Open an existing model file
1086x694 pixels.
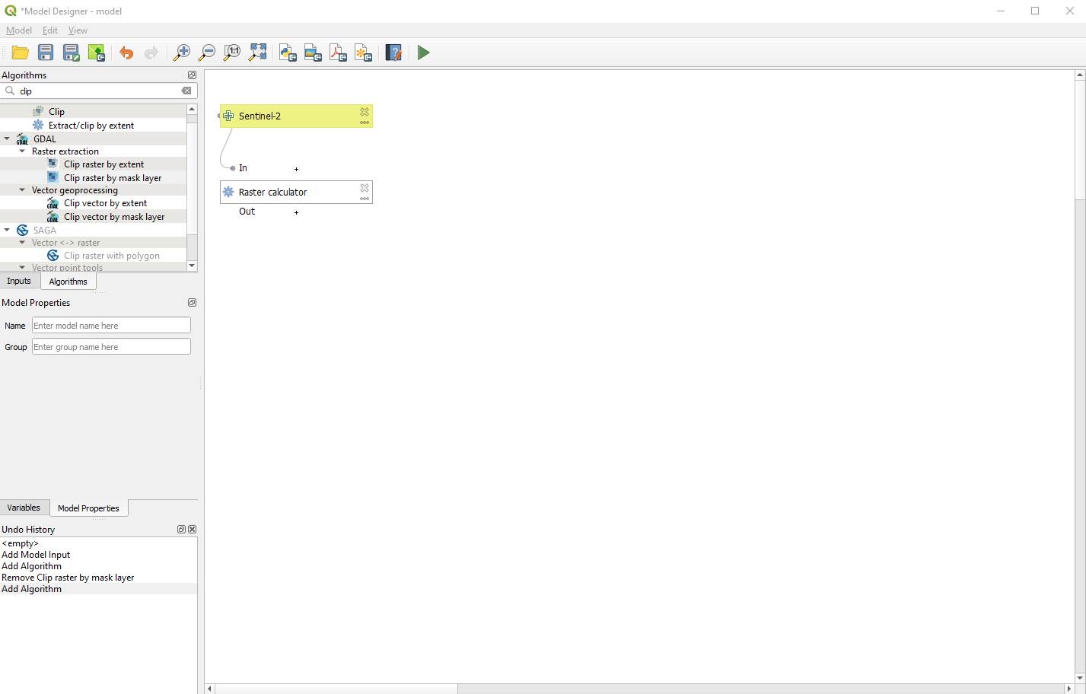21,53
